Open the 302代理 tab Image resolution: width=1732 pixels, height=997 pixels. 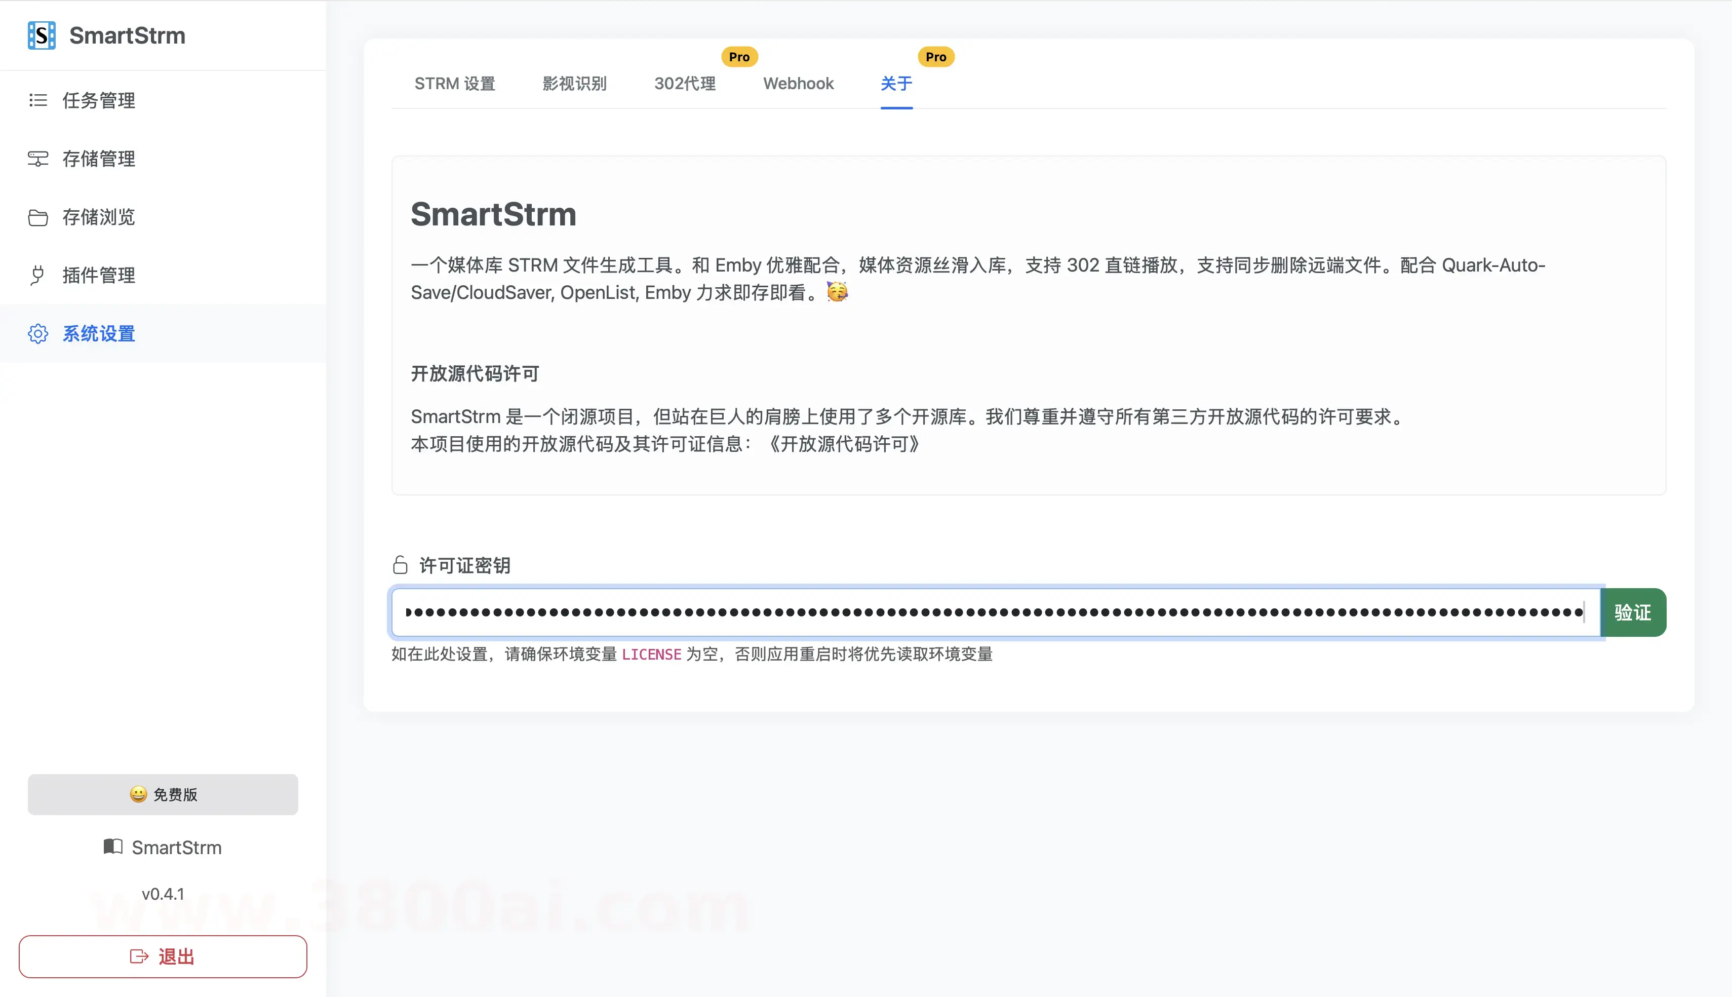[684, 84]
